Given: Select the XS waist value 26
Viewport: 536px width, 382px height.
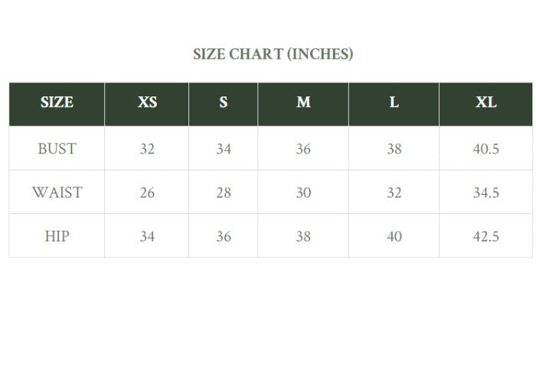Looking at the screenshot, I should click(147, 193).
